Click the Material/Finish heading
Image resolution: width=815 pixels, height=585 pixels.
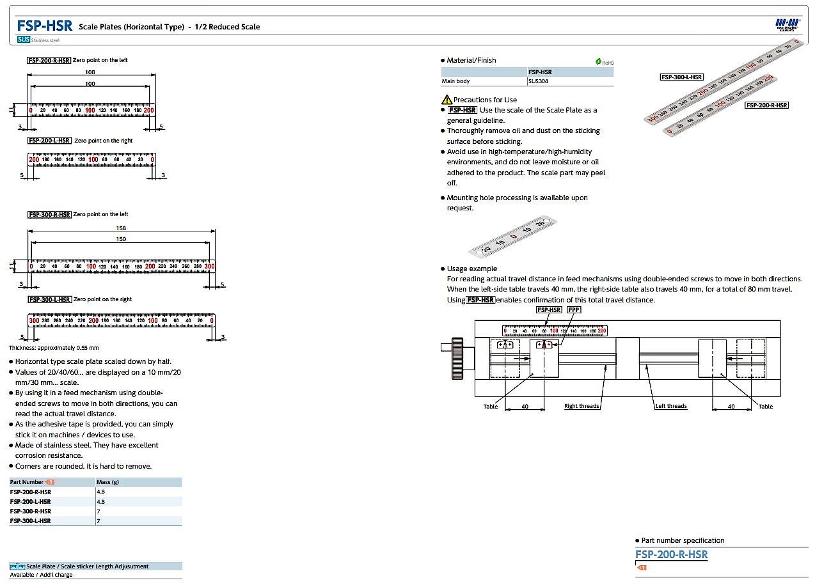pyautogui.click(x=471, y=60)
